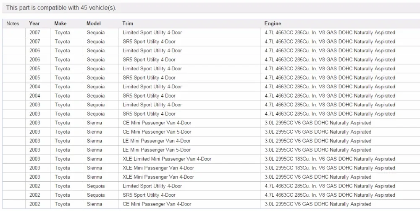Select 2002 Sequoia 'Limited Sport Utility 4-Door' trim
This screenshot has width=420, height=211.
click(152, 186)
